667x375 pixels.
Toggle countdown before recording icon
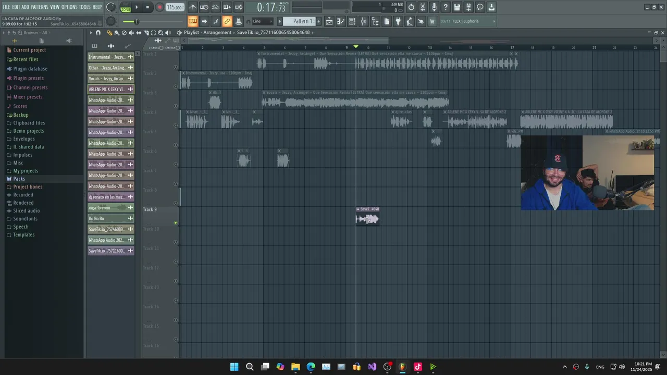(216, 7)
